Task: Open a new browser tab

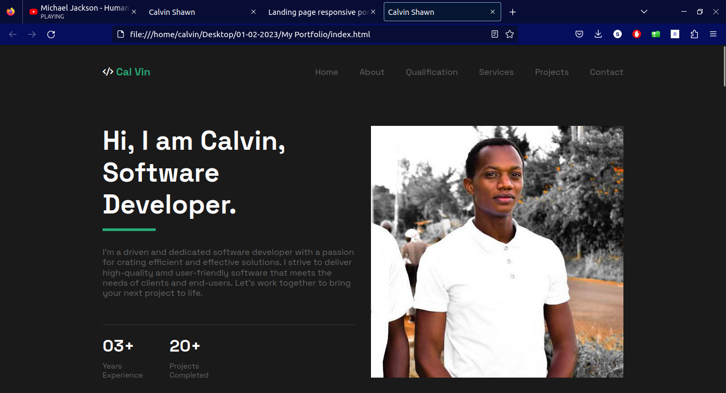Action: tap(512, 12)
